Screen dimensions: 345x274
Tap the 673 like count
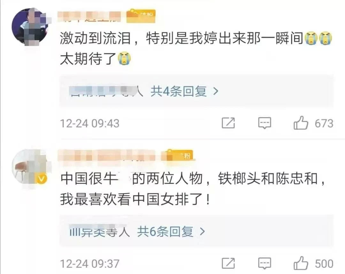324,123
